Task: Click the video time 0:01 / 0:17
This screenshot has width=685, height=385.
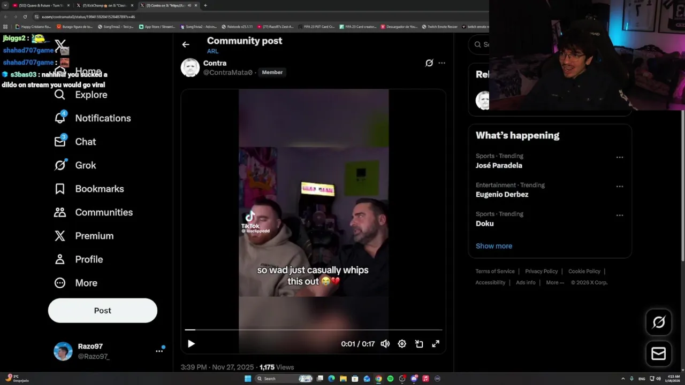Action: click(x=358, y=344)
